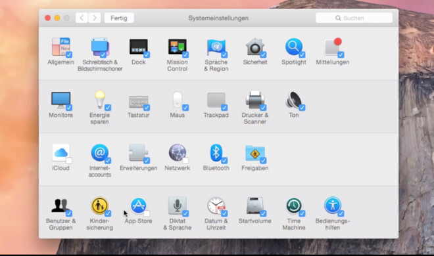Open the Monitore display icon

[x=61, y=100]
